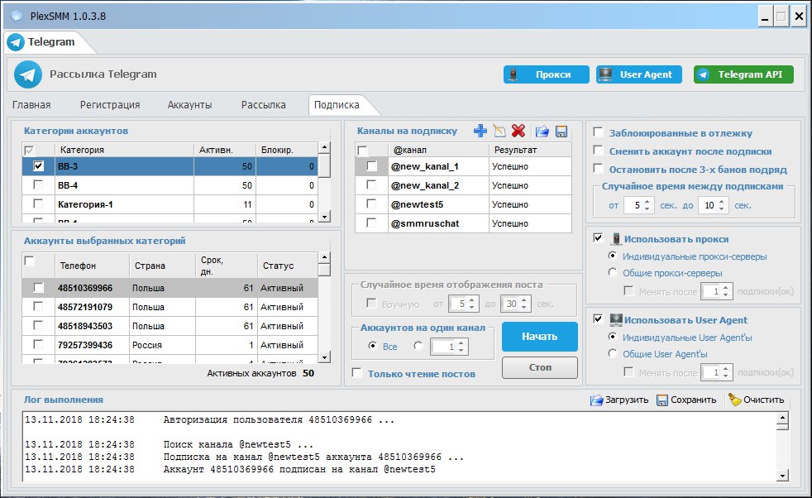Save channels list via floppy disk icon
This screenshot has width=812, height=498.
561,131
